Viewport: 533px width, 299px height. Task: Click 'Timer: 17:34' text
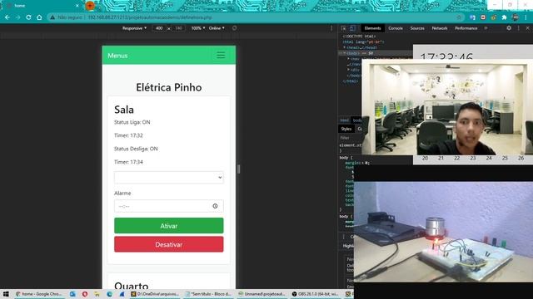[x=128, y=162]
